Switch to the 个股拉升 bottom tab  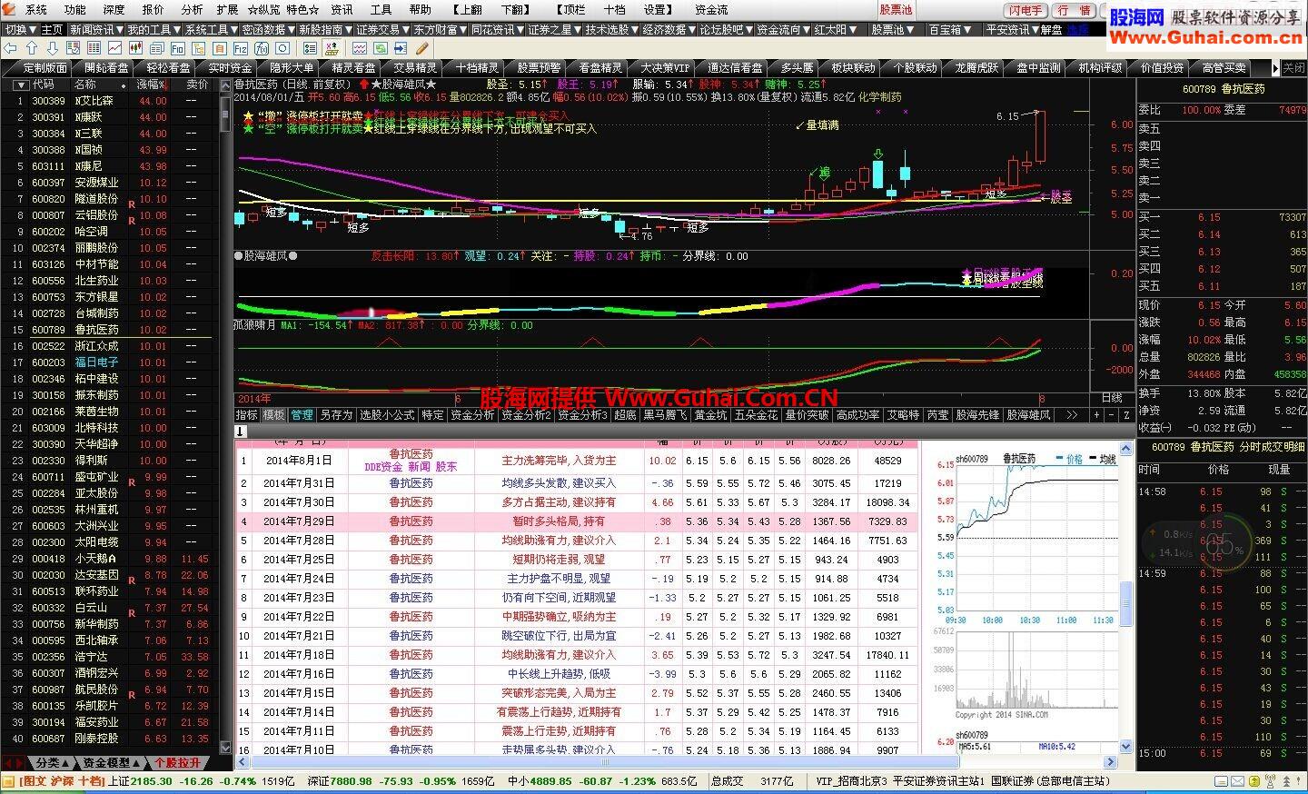pos(177,763)
